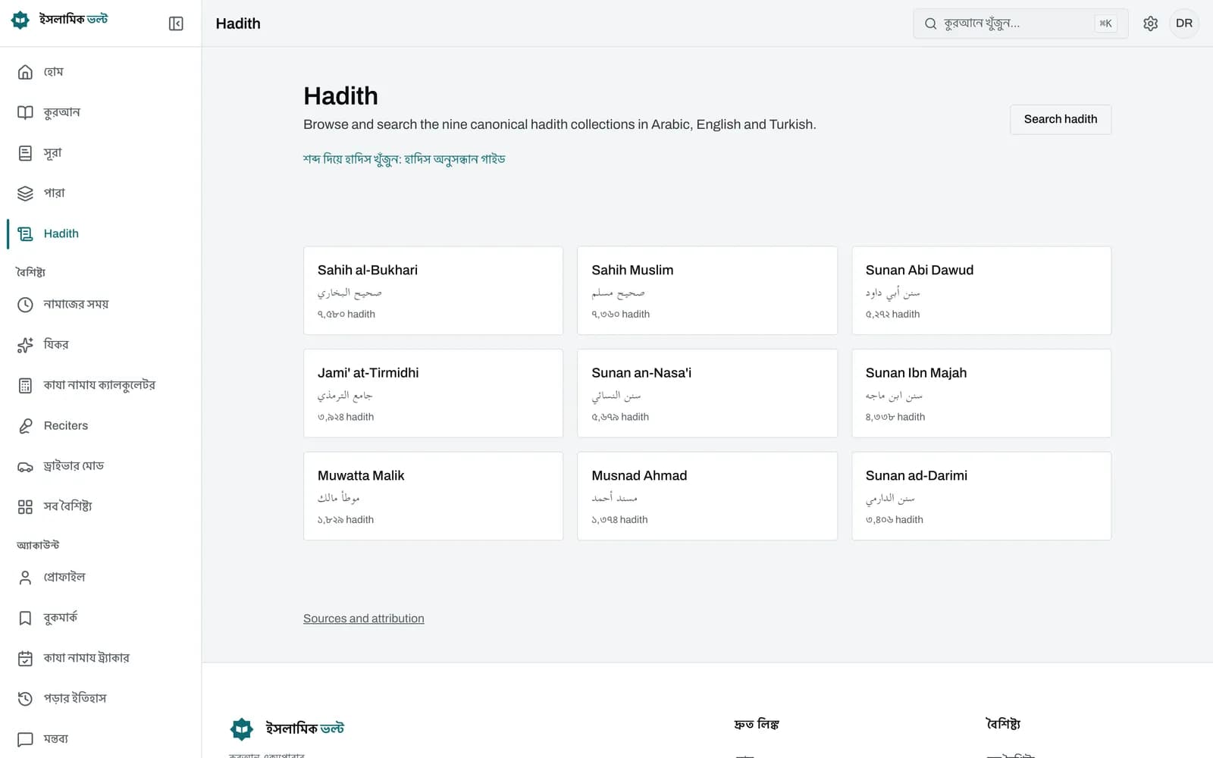Open the Sahih al-Bukhari collection card

coord(433,290)
